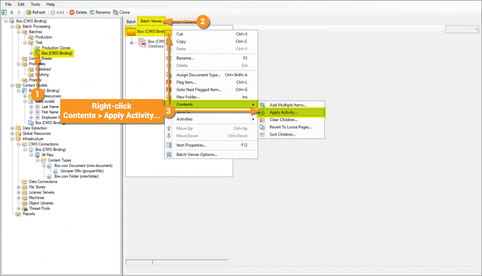Image resolution: width=482 pixels, height=276 pixels.
Task: Select Production Clones in the tree
Action: coord(56,48)
